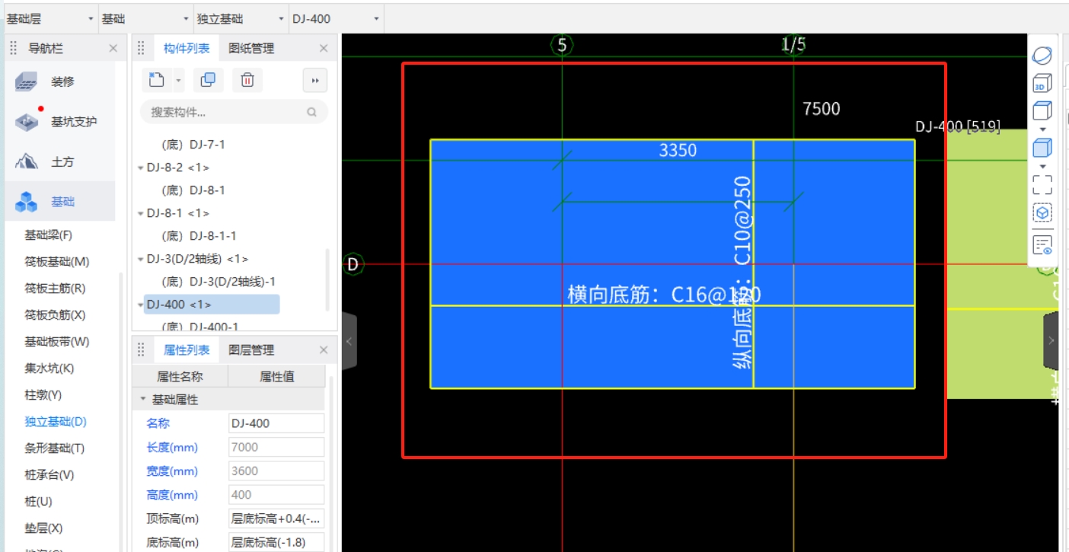Expand the right side panel handle
1069x552 pixels.
point(1051,340)
